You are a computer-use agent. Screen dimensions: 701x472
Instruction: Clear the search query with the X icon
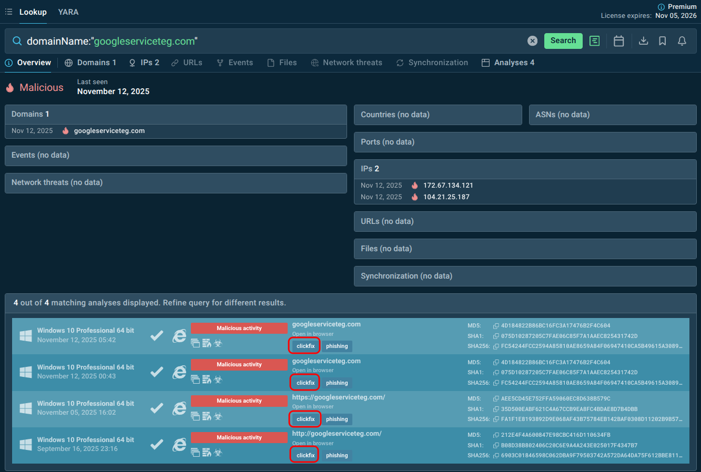(x=532, y=41)
